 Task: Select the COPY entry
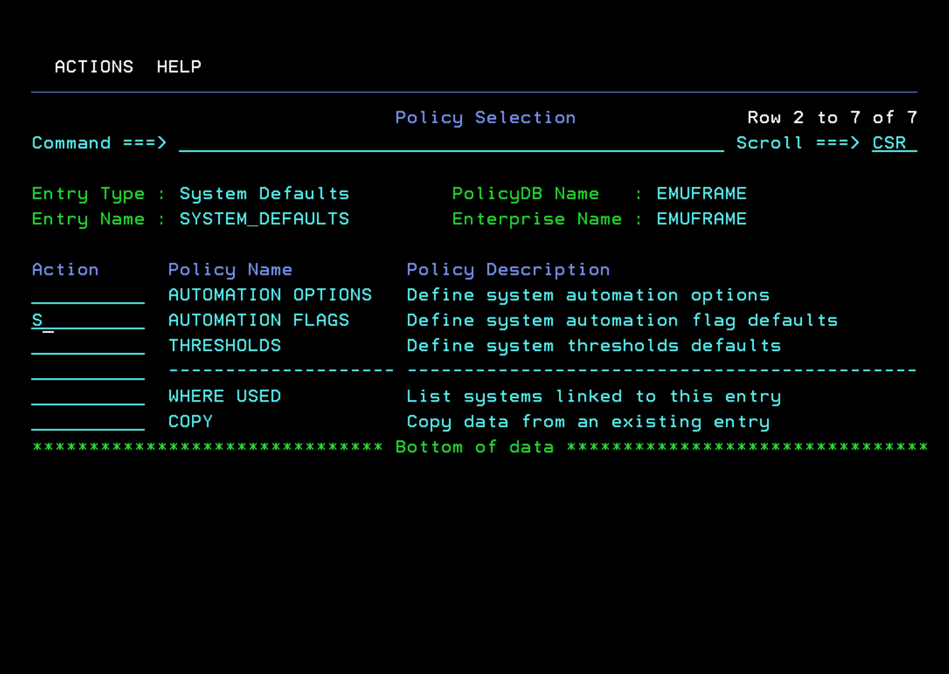190,421
